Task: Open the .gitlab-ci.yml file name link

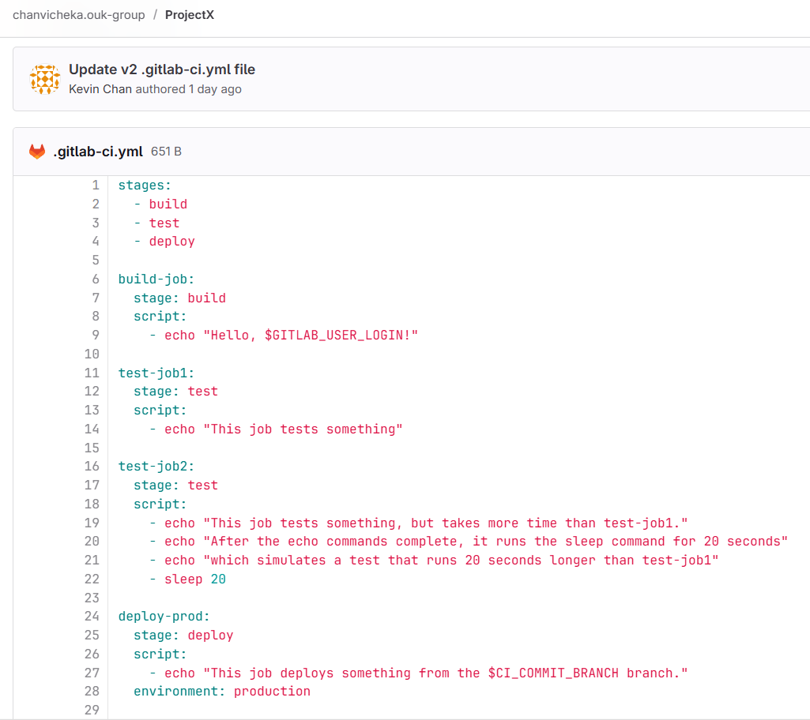Action: click(x=98, y=152)
